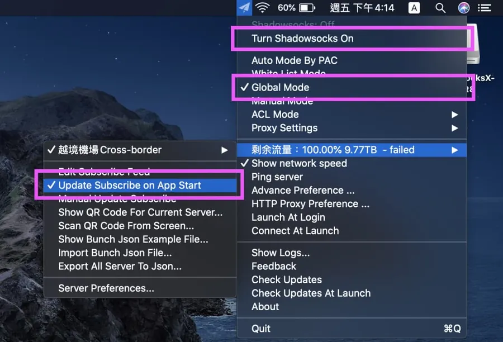Toggle Check Updates At Launch
This screenshot has width=503, height=342.
352,293
